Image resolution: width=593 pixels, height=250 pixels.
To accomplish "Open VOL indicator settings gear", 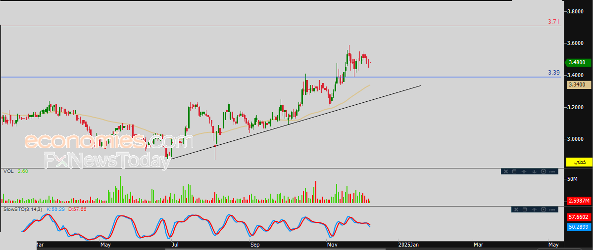I will (x=544, y=171).
